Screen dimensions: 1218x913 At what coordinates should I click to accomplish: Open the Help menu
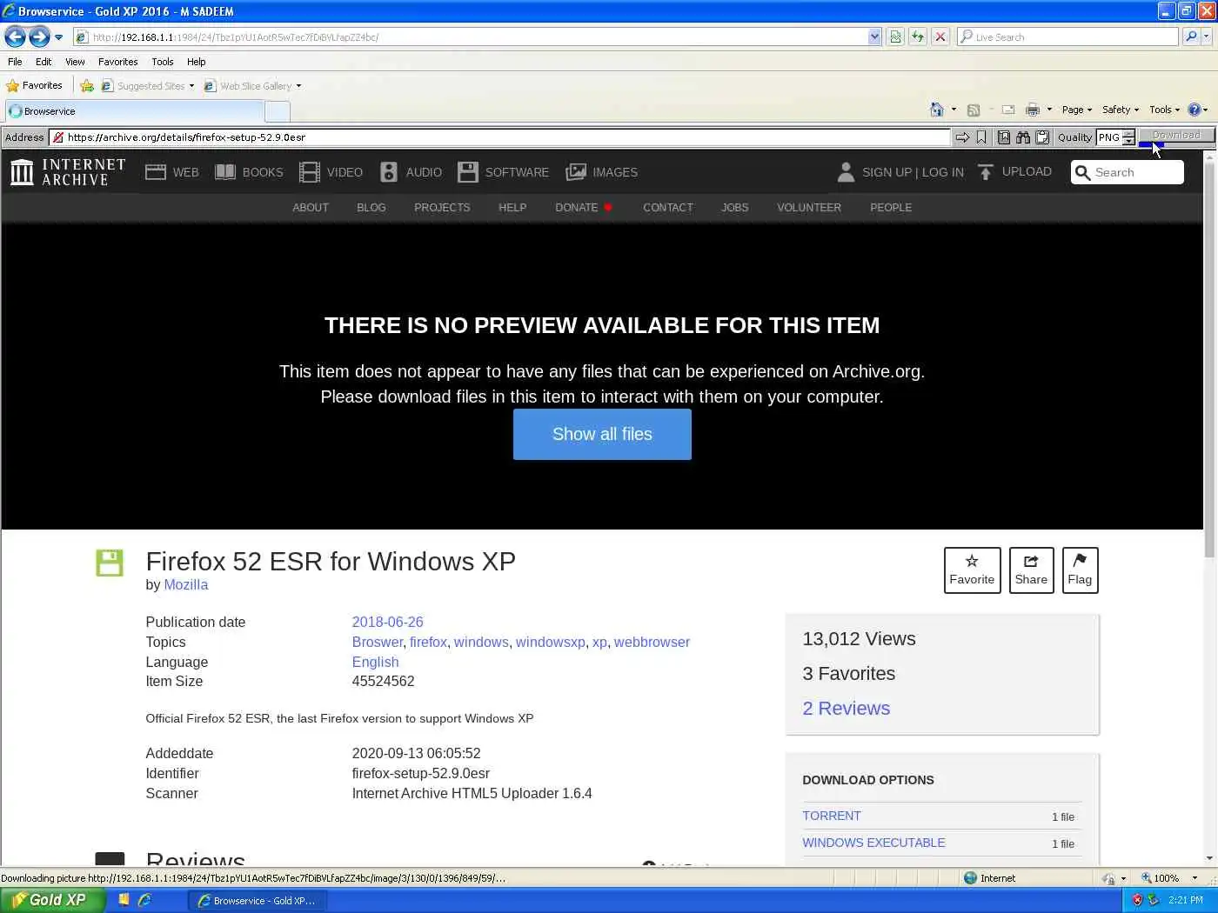(x=196, y=62)
